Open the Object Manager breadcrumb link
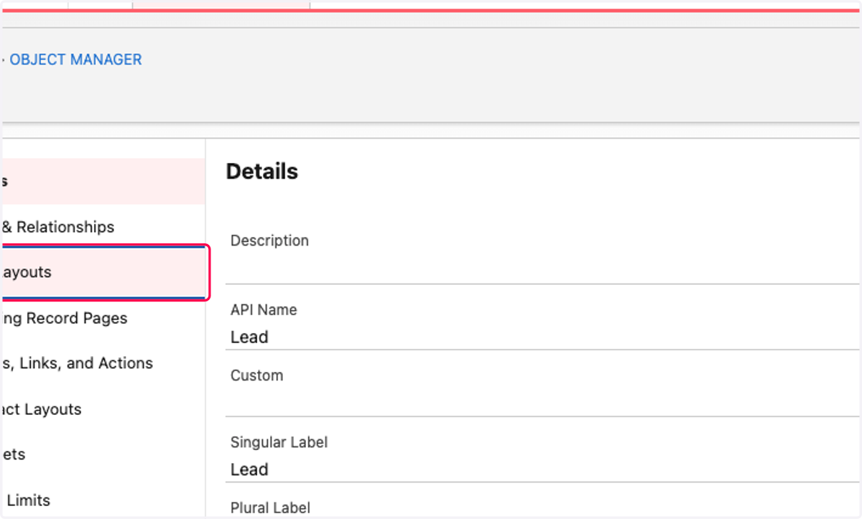862x519 pixels. click(75, 60)
